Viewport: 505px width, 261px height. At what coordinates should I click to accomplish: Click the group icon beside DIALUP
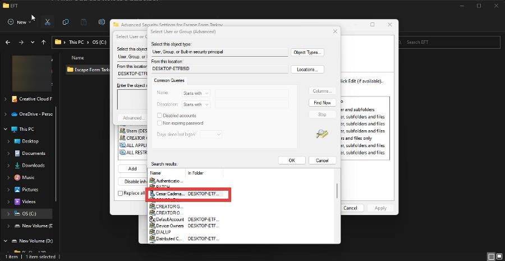[152, 232]
